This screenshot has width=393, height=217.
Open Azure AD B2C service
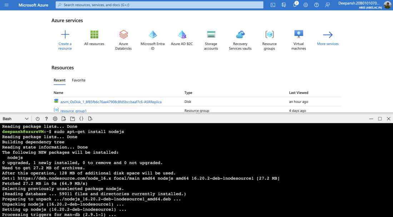(182, 38)
